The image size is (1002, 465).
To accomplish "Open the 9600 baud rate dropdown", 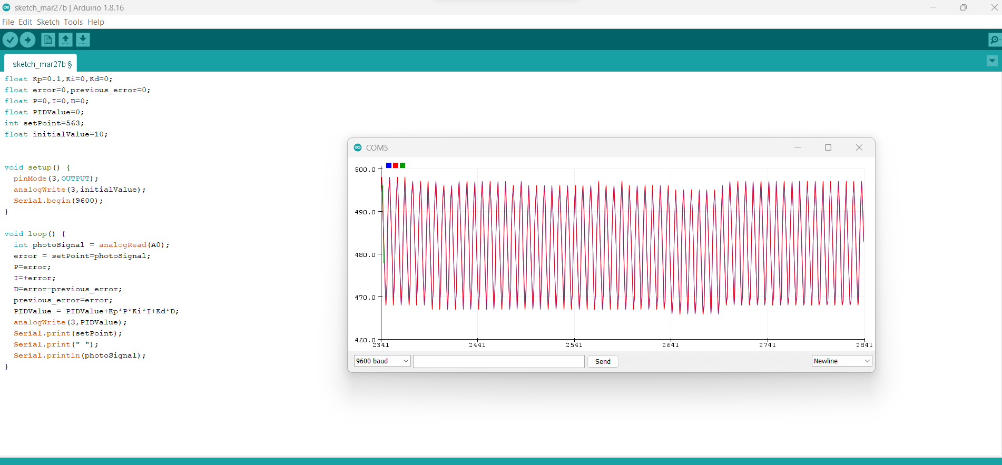I will (382, 361).
